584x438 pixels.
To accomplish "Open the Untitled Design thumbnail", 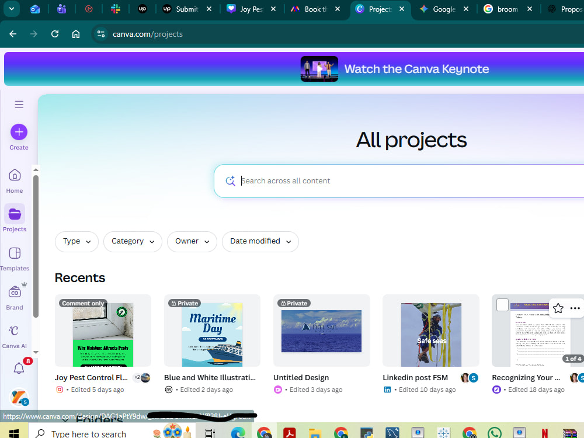I will pos(321,331).
